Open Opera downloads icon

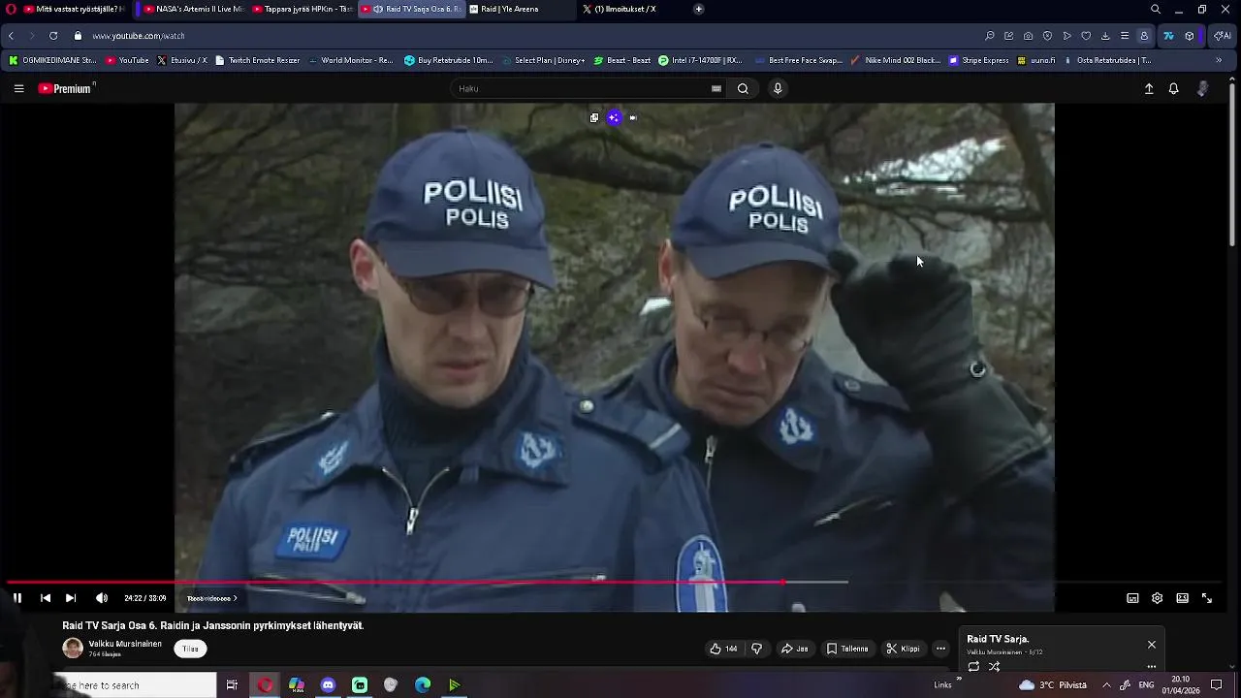coord(1105,36)
